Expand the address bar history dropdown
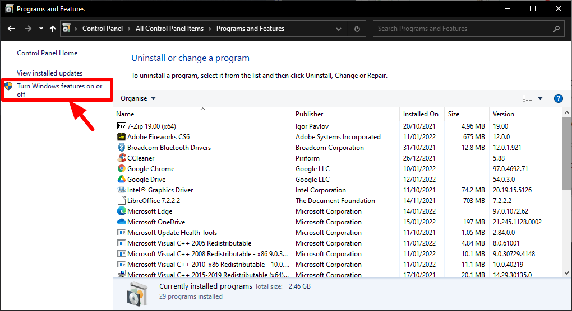The width and height of the screenshot is (572, 311). [x=339, y=29]
